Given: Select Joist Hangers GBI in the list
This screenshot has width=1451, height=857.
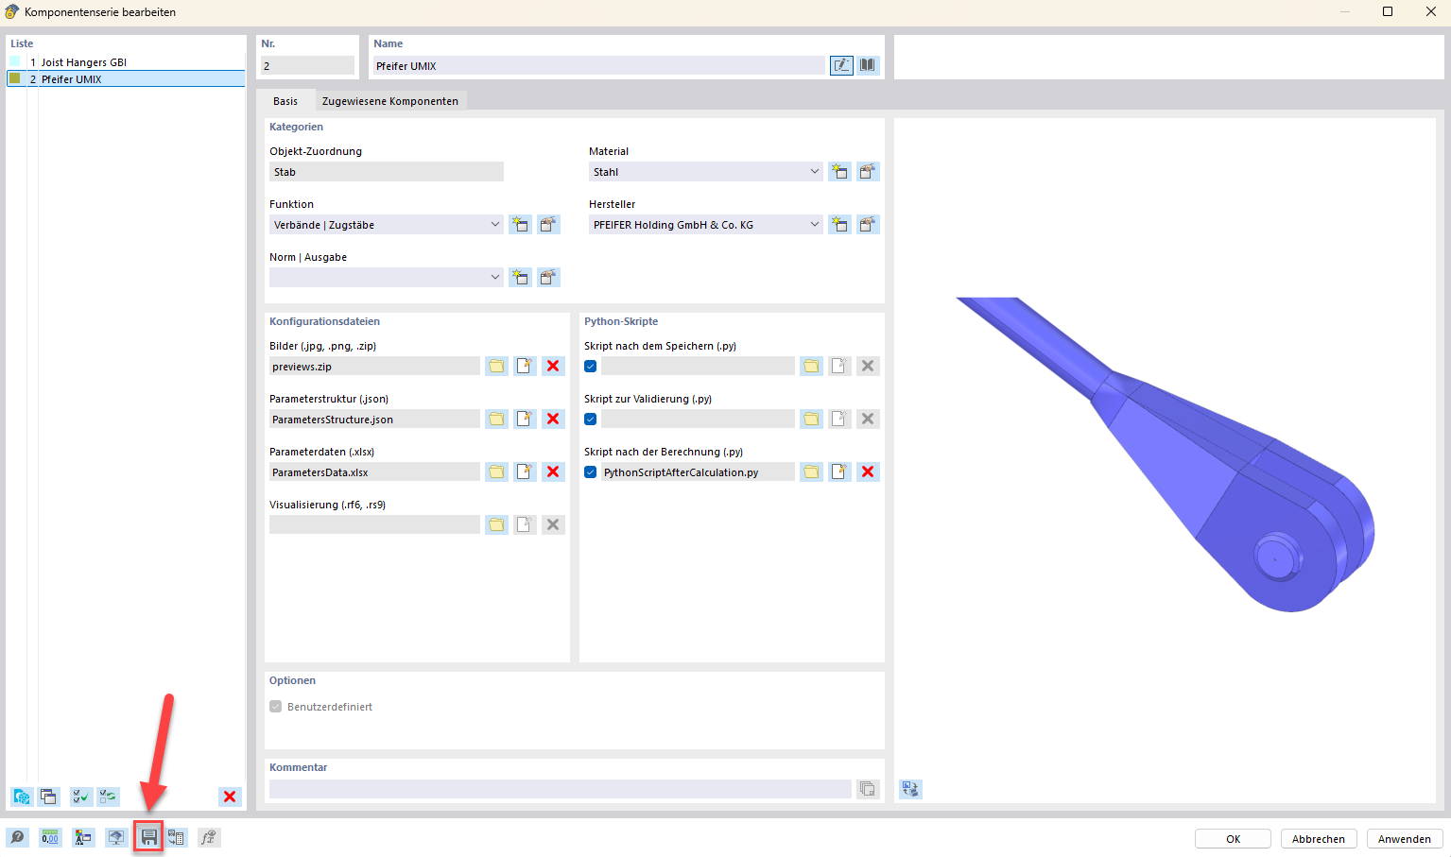Looking at the screenshot, I should [x=126, y=62].
